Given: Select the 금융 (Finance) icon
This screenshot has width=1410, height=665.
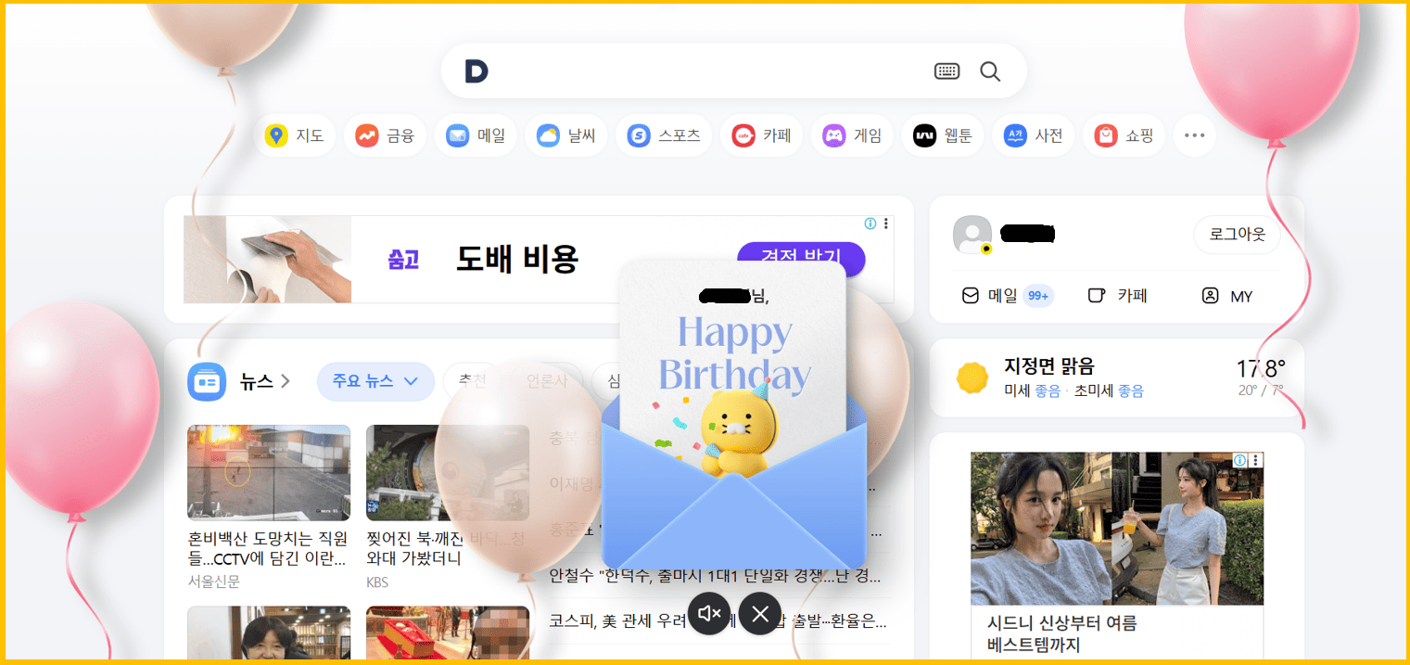Looking at the screenshot, I should coord(385,134).
